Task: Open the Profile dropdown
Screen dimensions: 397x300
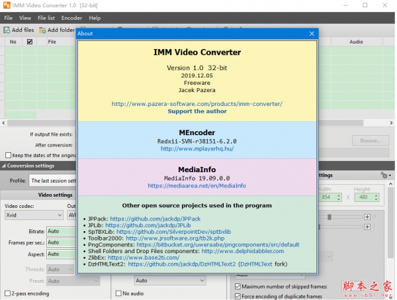Action: click(x=52, y=181)
